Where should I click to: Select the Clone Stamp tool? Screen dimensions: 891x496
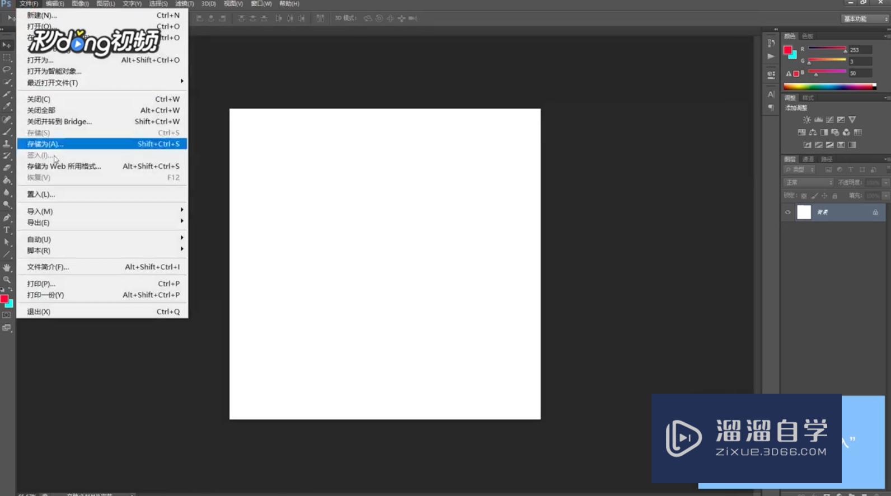tap(7, 144)
